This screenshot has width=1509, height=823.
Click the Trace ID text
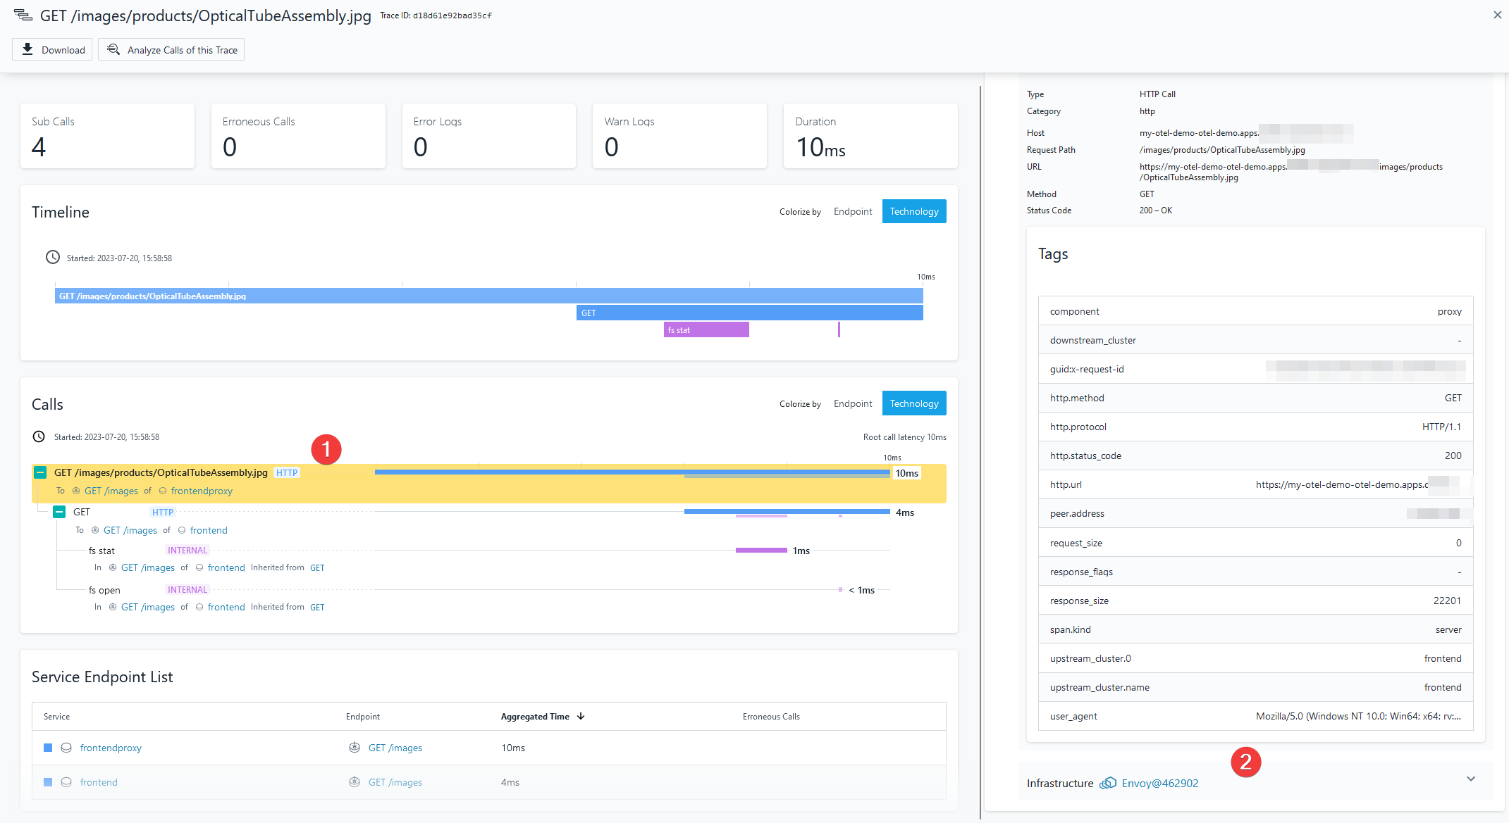tap(436, 15)
